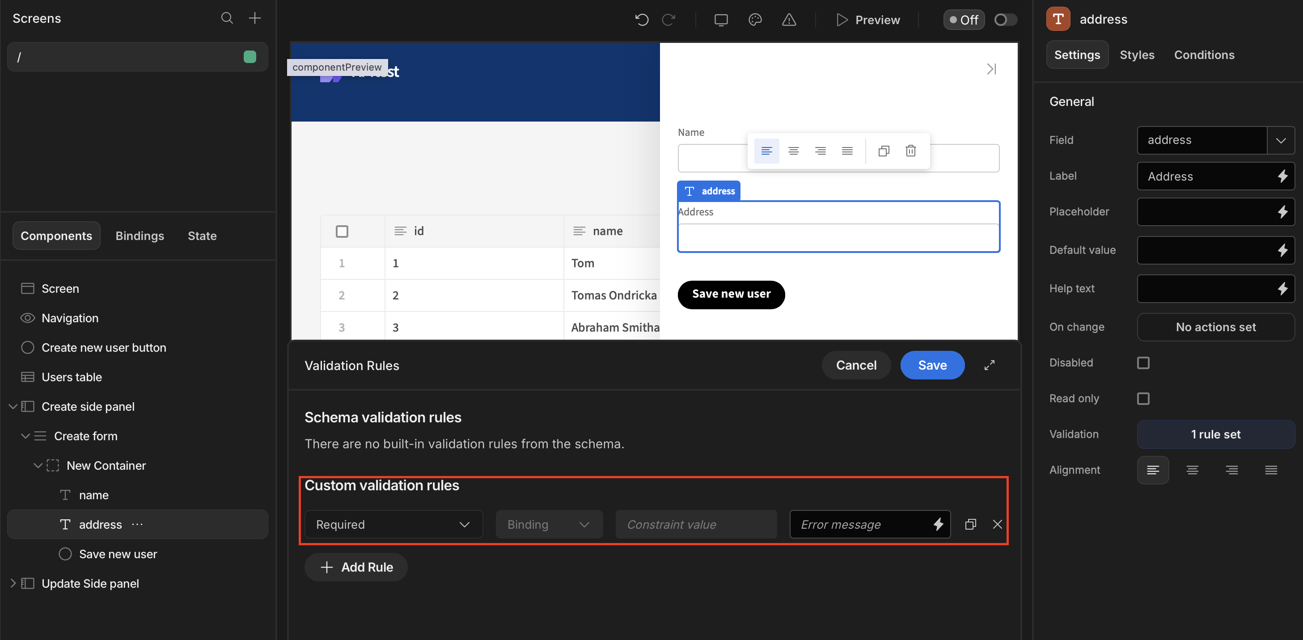Delete the component with trash icon

[910, 151]
